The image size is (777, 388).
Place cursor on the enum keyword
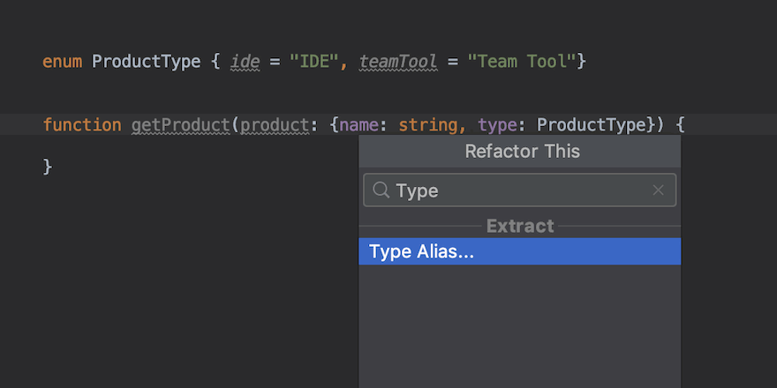62,62
